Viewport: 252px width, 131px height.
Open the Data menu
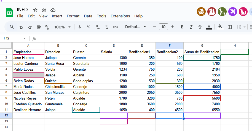click(x=88, y=16)
